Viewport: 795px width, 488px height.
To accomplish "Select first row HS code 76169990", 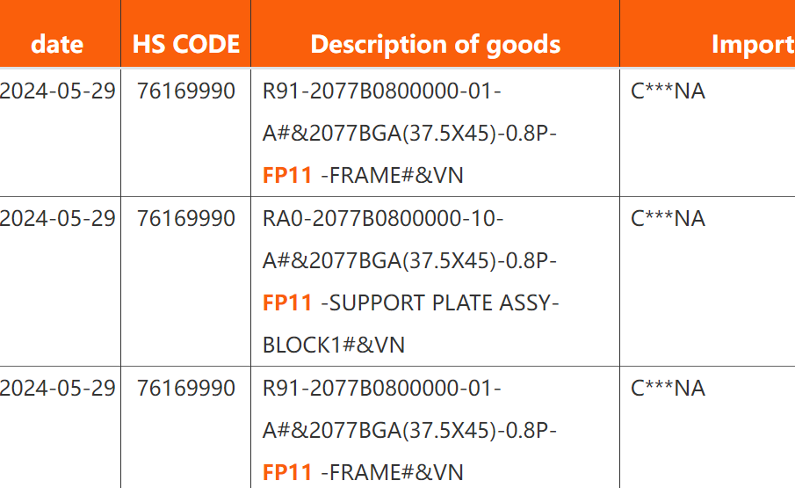I will pos(186,91).
